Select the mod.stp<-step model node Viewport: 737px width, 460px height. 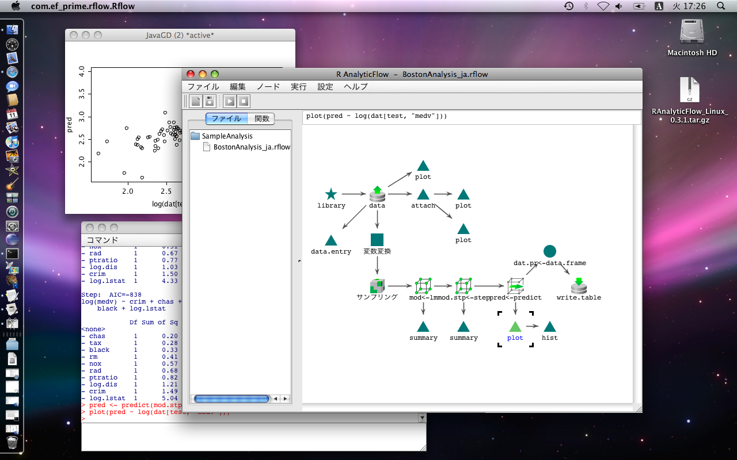tap(464, 286)
